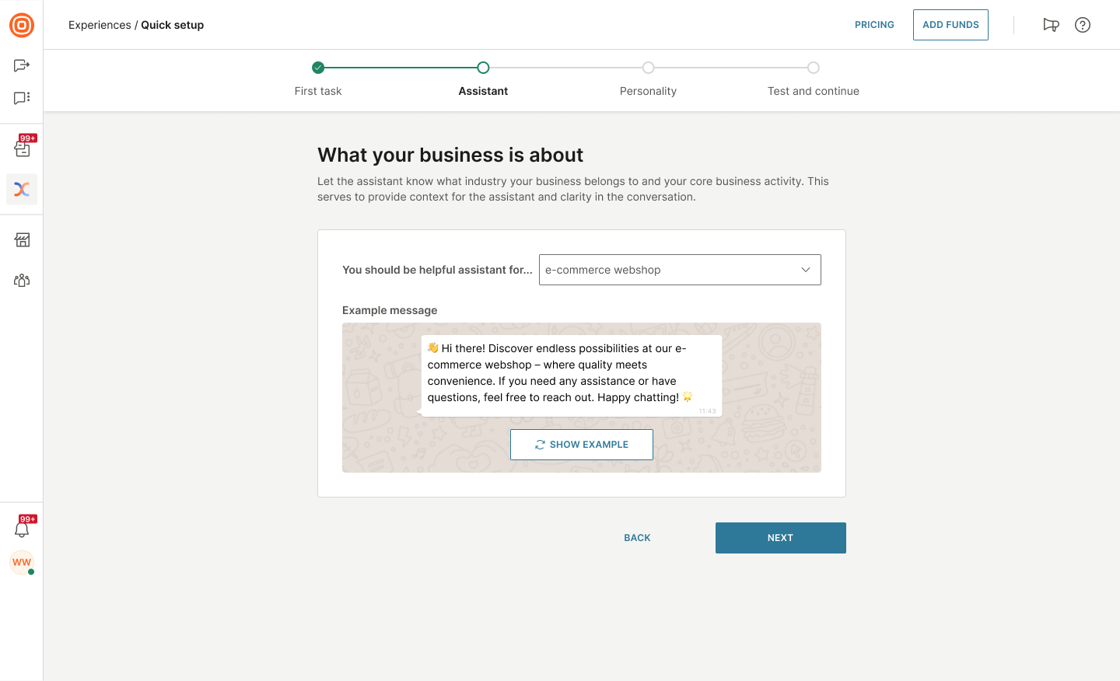1120x681 pixels.
Task: Click the SHOW EXAMPLE button
Action: point(582,445)
